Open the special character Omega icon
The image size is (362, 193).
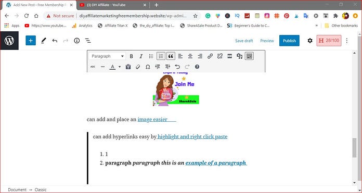pos(148,67)
